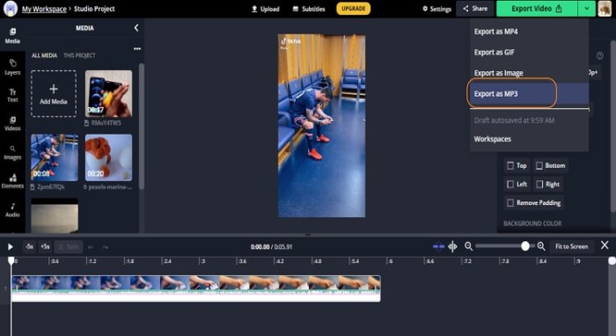Click the zoom out magnifier icon
This screenshot has width=616, height=336.
tap(468, 246)
